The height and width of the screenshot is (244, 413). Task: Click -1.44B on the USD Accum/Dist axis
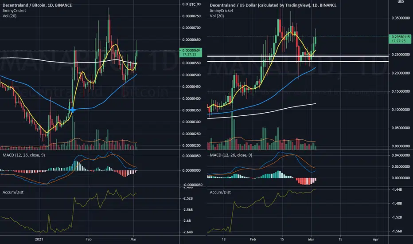[397, 190]
